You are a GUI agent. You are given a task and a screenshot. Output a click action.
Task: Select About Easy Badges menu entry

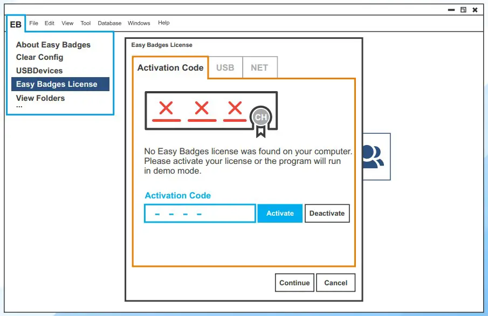click(53, 45)
